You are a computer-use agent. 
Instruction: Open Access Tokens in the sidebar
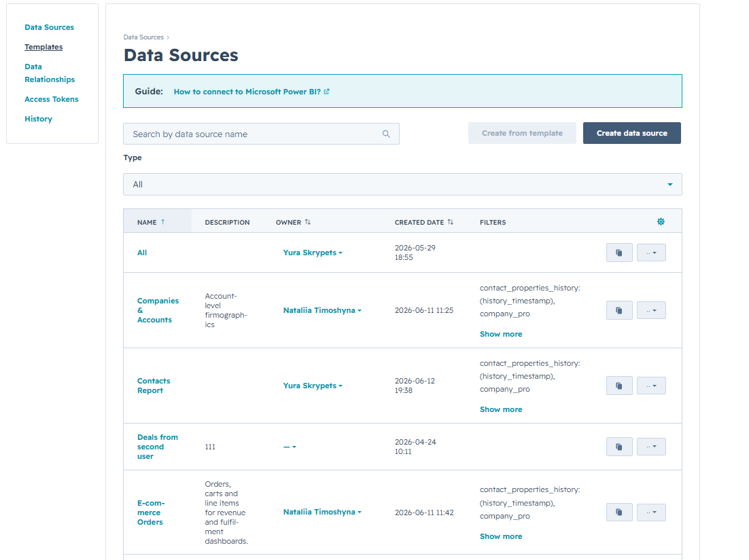click(51, 99)
